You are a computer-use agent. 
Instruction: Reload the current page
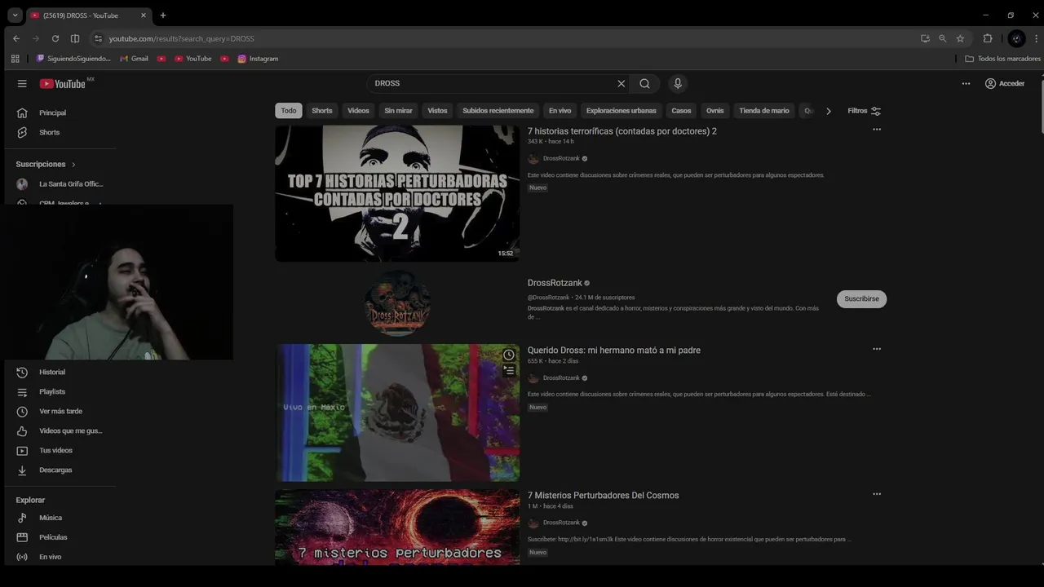55,38
